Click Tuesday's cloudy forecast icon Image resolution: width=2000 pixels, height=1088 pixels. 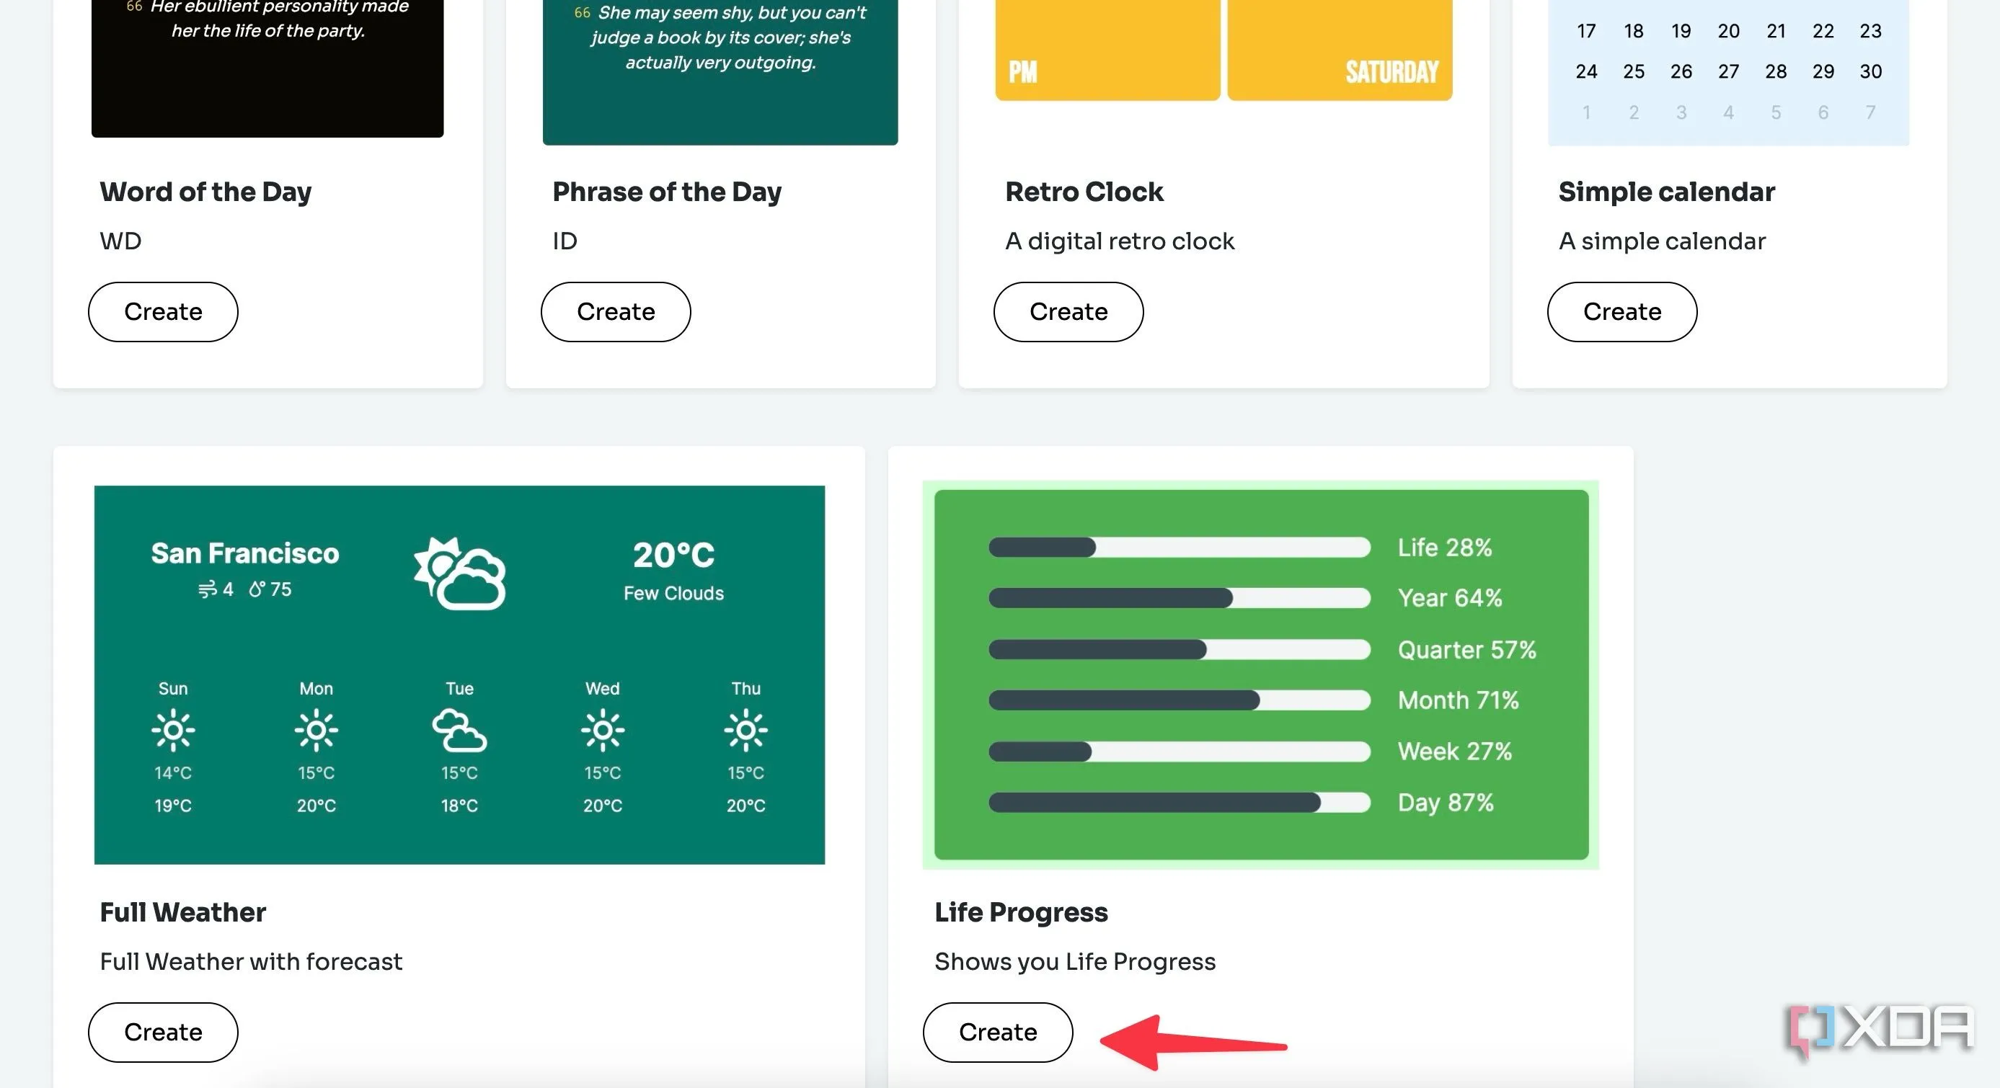459,730
